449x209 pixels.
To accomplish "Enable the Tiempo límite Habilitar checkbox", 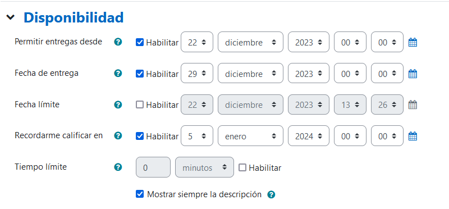I will click(242, 167).
